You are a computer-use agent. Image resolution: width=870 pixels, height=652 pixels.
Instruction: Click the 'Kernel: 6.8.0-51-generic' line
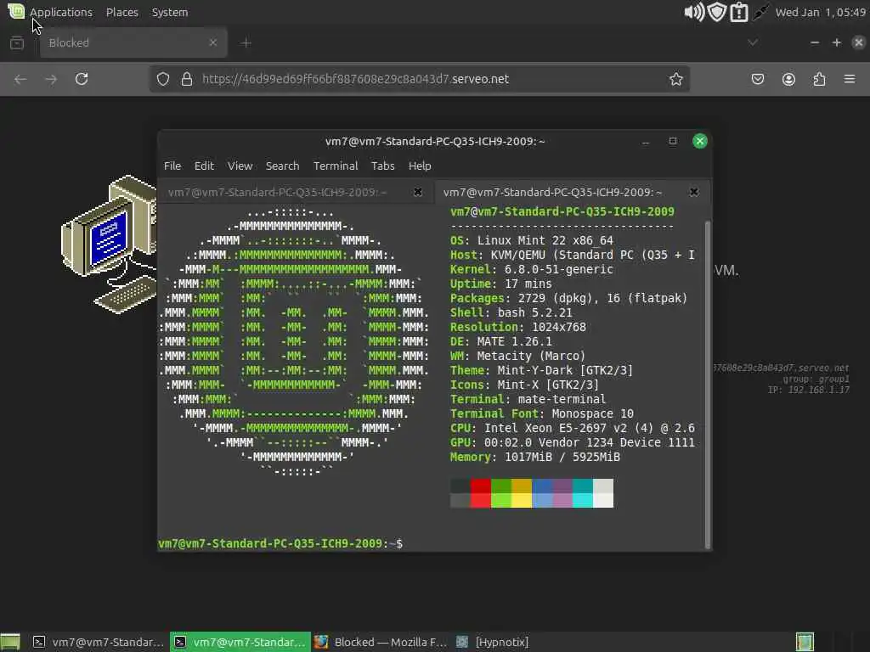click(532, 269)
